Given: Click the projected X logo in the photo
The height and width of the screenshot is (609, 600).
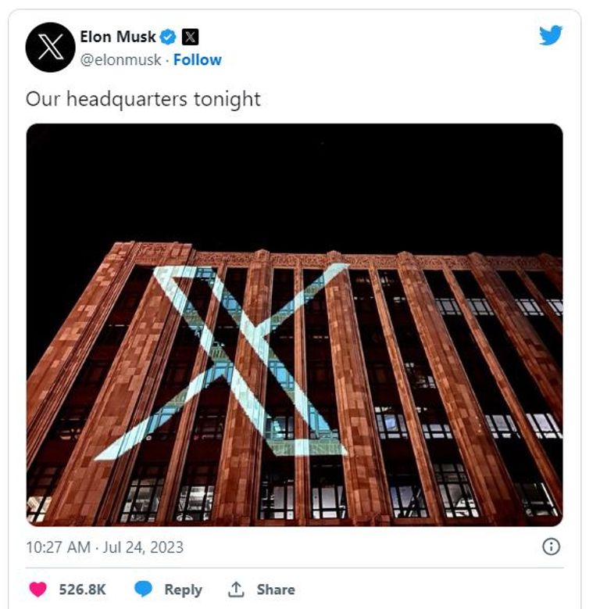Looking at the screenshot, I should pyautogui.click(x=248, y=360).
